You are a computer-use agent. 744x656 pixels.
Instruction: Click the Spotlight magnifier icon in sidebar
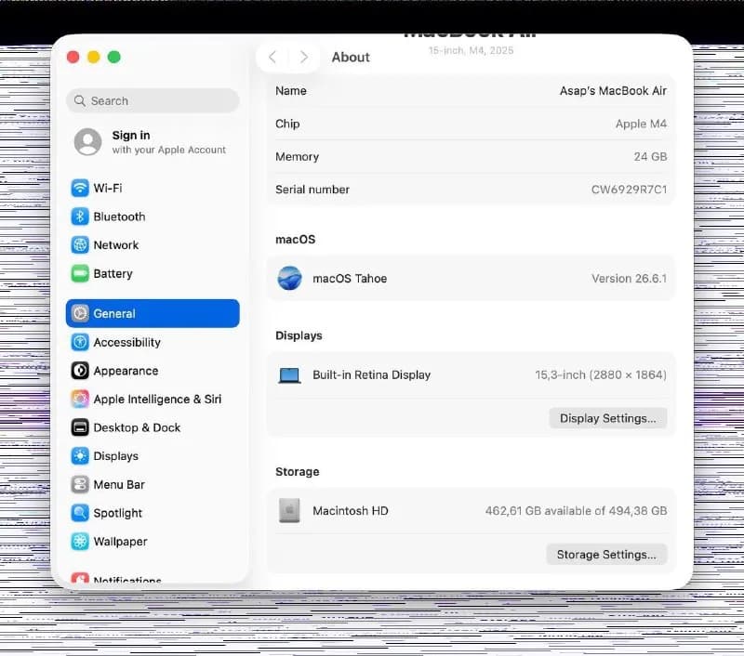click(80, 512)
